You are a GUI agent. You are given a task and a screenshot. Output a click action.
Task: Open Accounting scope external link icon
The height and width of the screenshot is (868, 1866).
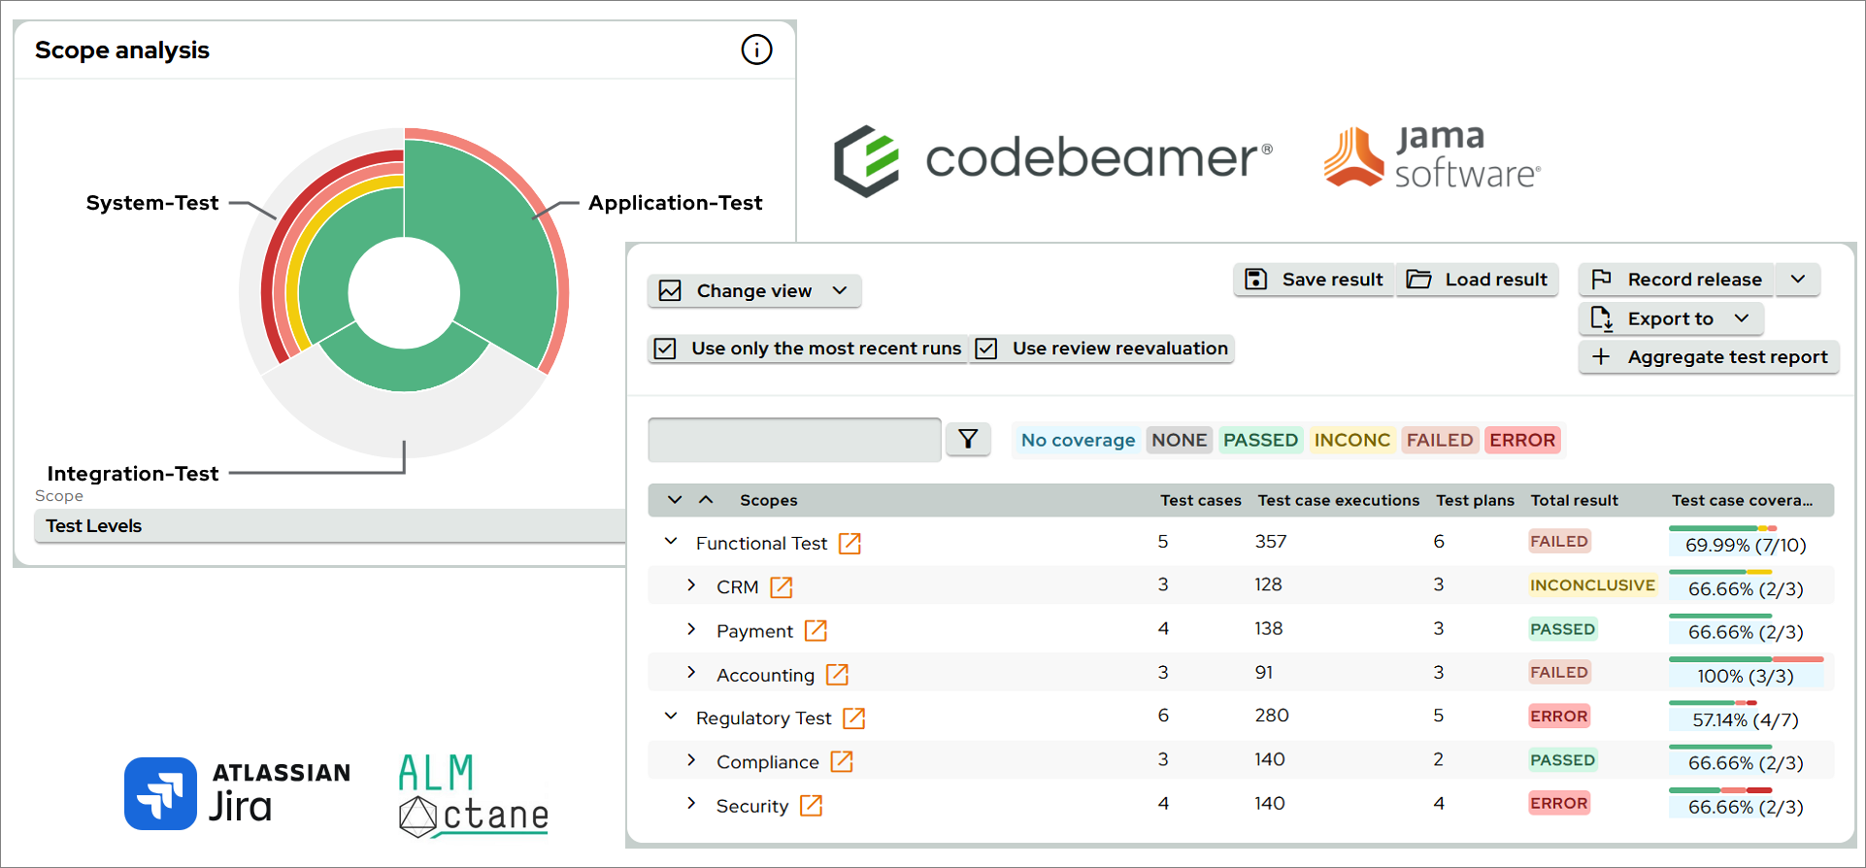click(x=837, y=675)
